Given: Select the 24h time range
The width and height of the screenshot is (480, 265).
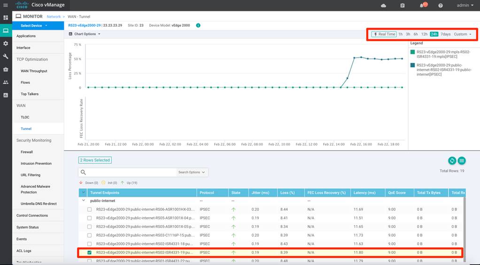Looking at the screenshot, I should [x=434, y=34].
